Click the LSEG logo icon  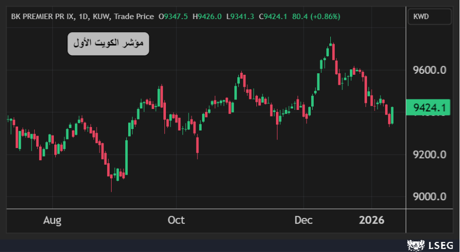coord(416,244)
